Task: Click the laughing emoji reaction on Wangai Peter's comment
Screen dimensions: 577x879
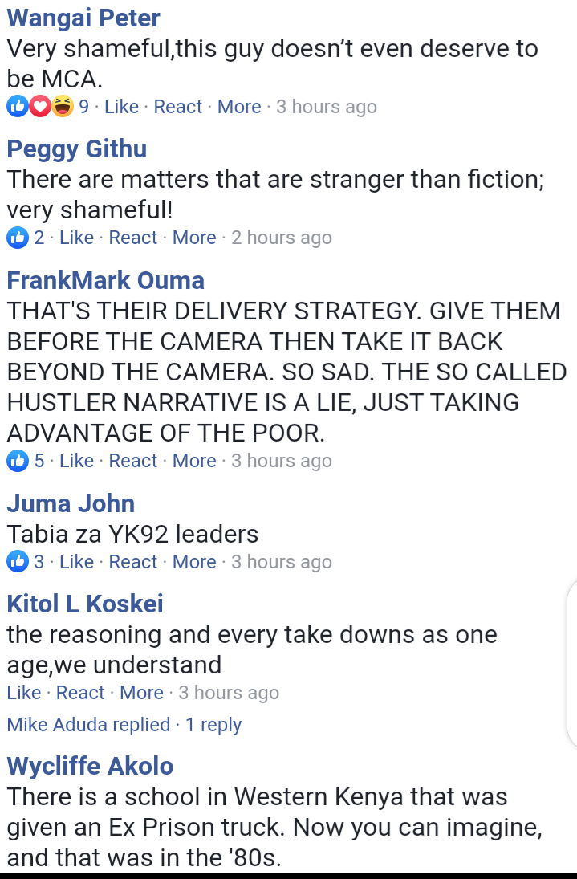Action: (63, 106)
